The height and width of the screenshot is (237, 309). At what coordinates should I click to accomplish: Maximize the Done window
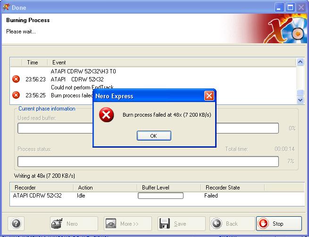(x=290, y=8)
